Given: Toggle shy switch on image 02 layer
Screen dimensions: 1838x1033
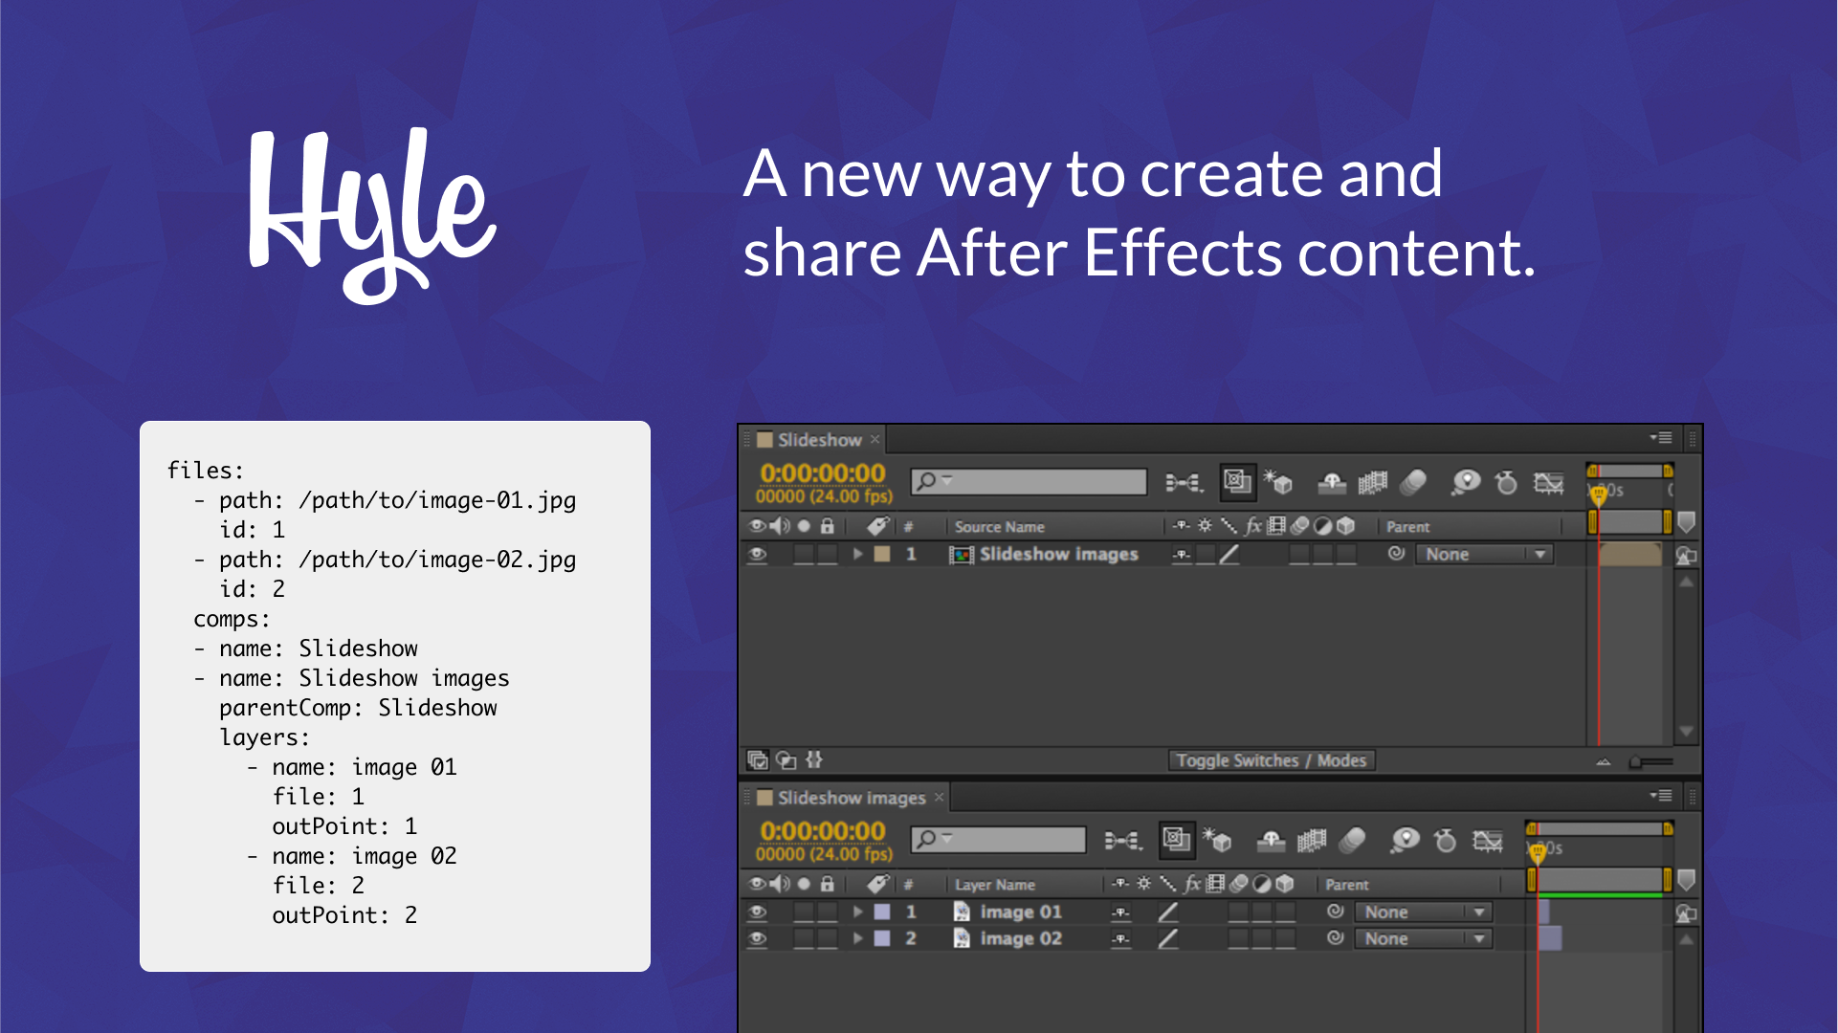Looking at the screenshot, I should 1121,939.
